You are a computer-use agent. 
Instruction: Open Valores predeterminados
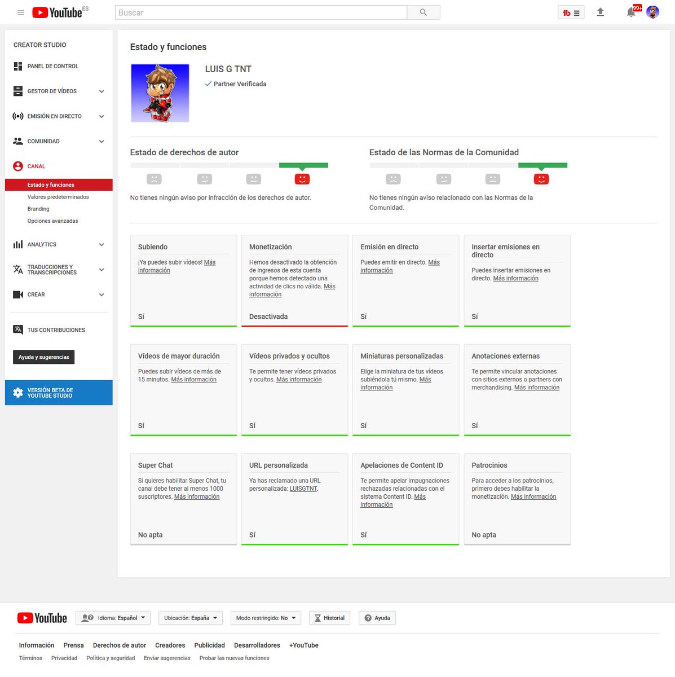[58, 197]
